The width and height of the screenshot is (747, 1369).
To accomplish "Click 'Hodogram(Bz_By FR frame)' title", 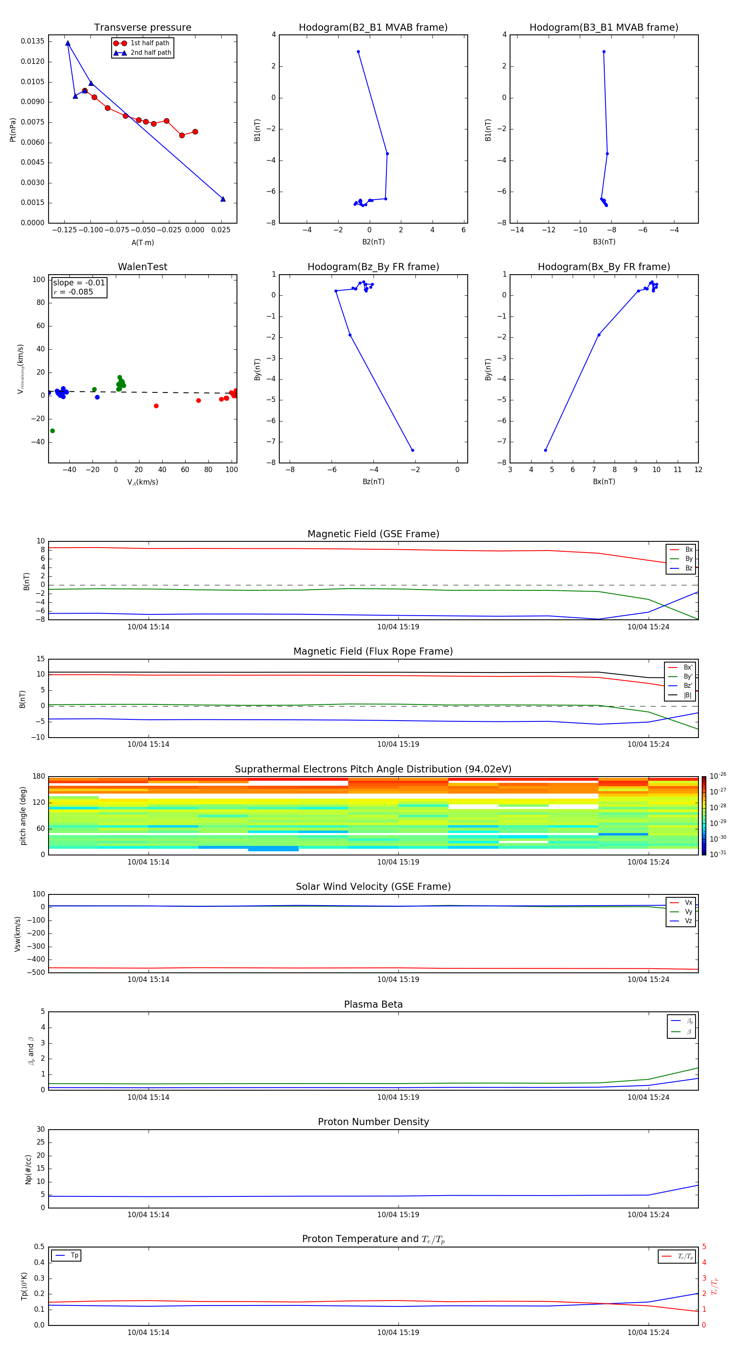I will click(x=373, y=267).
